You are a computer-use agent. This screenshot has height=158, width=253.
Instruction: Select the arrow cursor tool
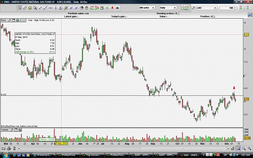tap(19, 8)
